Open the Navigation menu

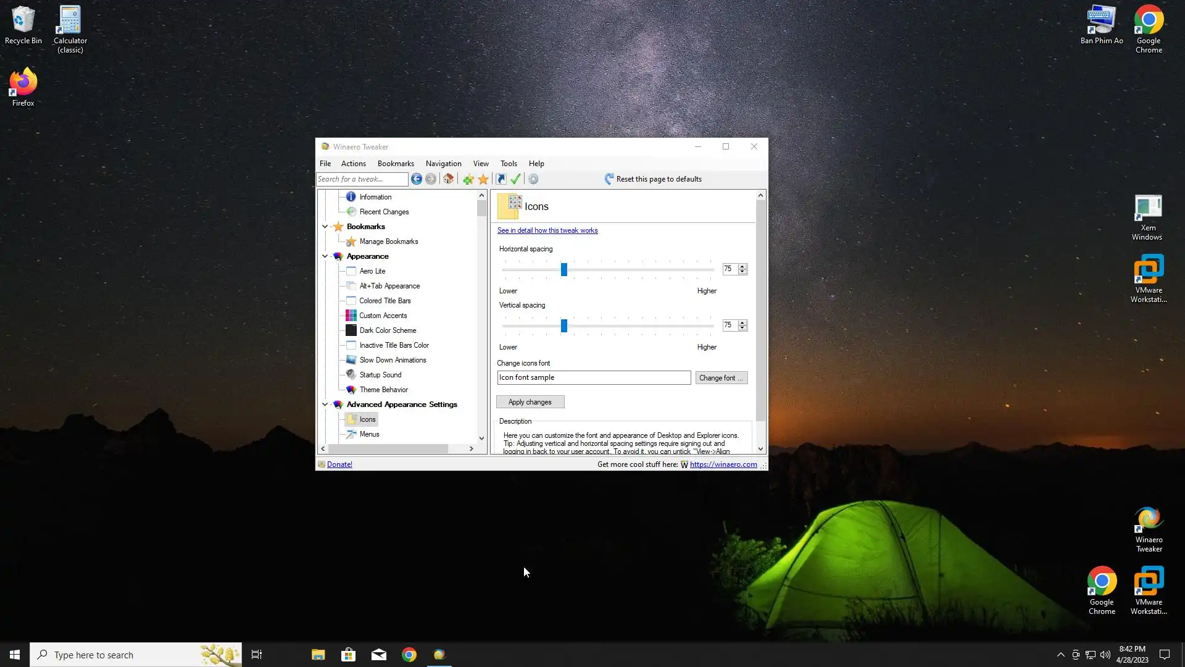pyautogui.click(x=443, y=164)
